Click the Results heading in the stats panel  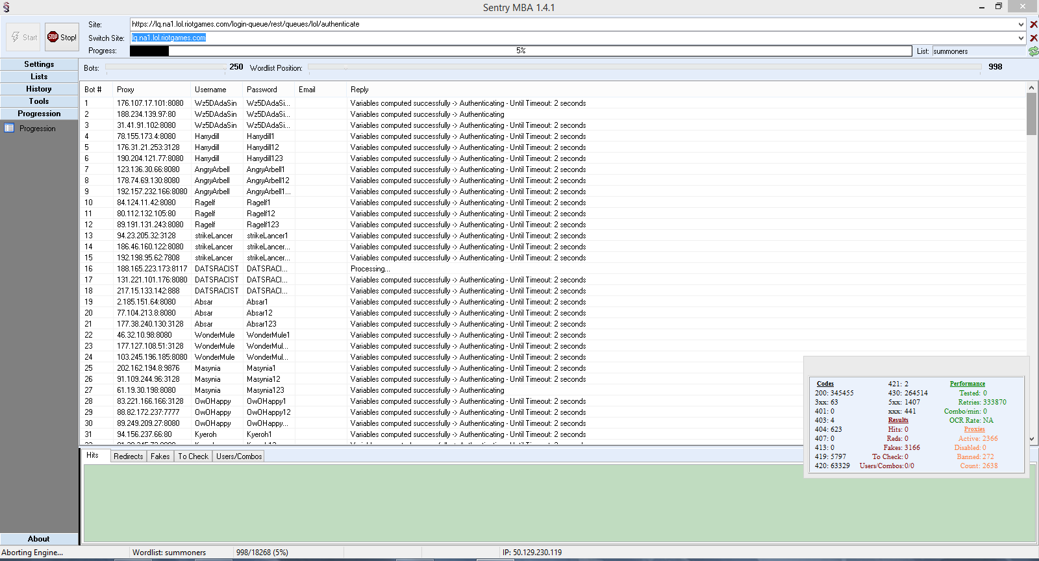coord(898,420)
